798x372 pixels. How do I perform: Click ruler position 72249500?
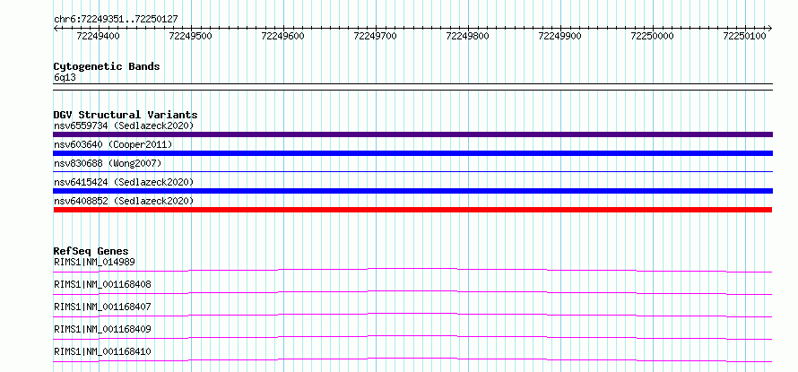191,36
